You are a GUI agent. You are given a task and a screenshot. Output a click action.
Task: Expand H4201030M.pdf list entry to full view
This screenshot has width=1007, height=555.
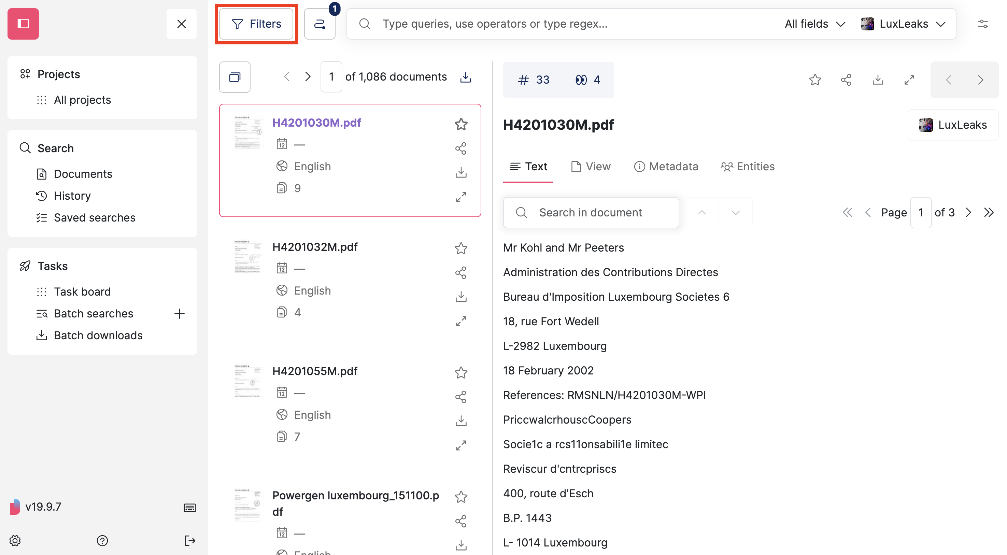tap(461, 197)
